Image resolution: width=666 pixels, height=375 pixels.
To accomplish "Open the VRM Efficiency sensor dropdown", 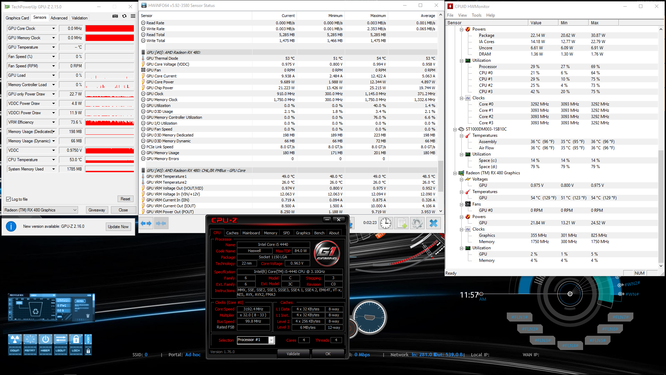I will (53, 122).
